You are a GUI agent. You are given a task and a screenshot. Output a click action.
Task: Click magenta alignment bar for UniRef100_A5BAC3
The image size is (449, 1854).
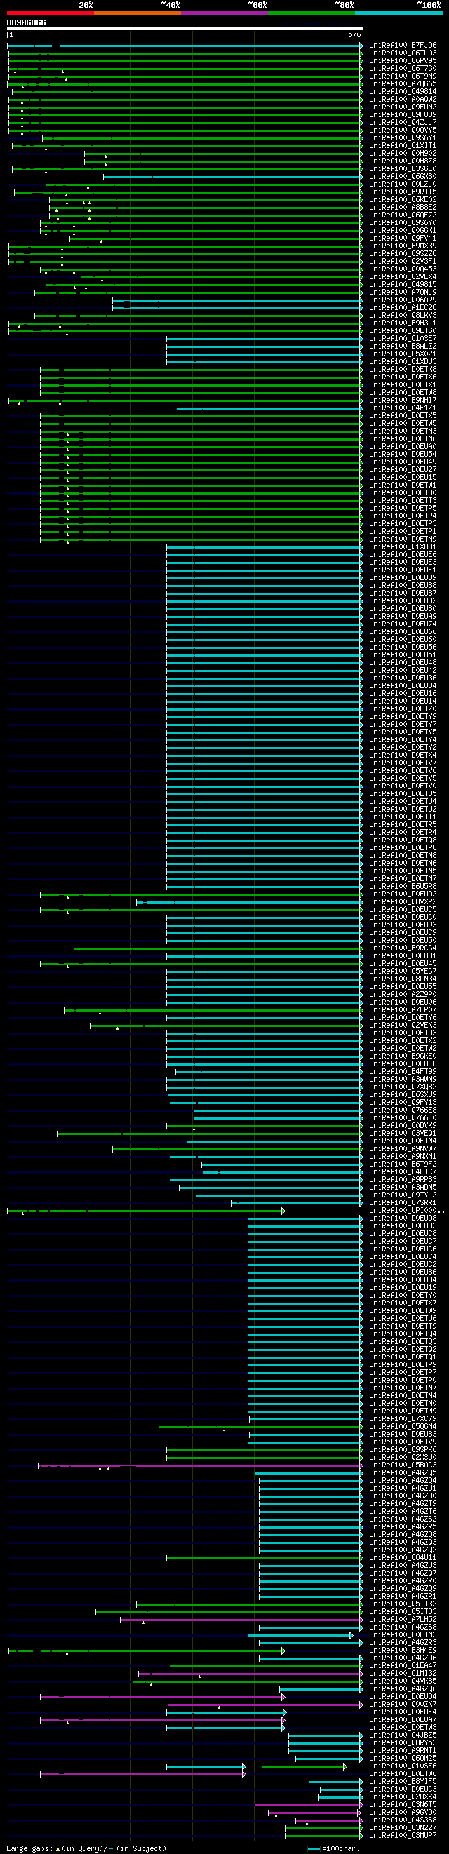201,1465
